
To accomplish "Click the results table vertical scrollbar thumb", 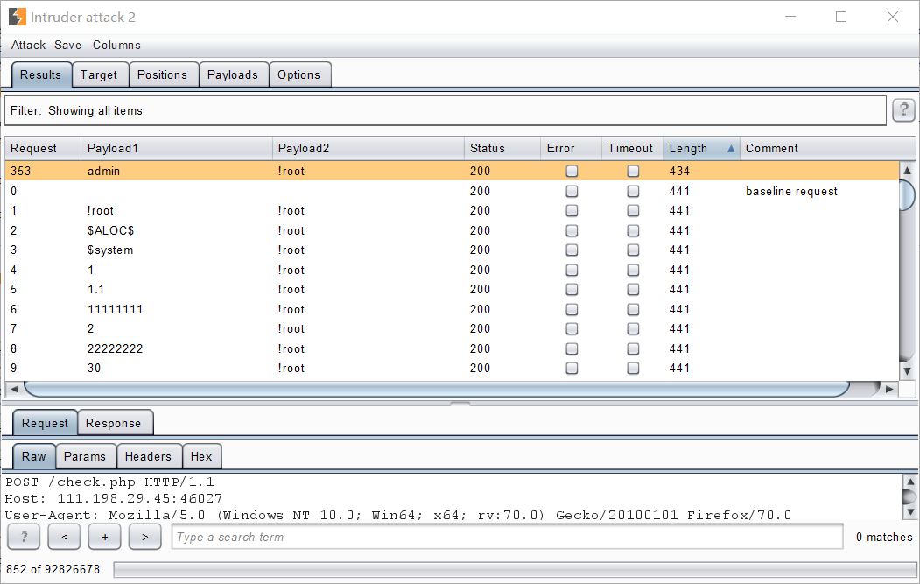I will tap(907, 195).
